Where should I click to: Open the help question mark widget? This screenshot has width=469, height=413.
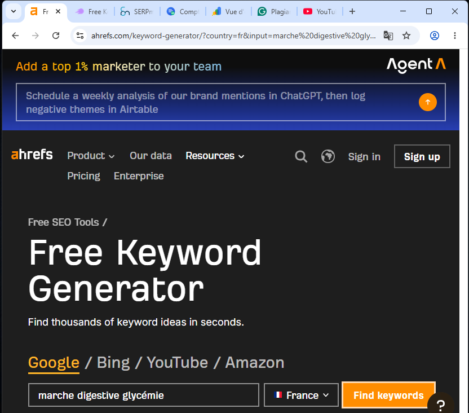[441, 405]
